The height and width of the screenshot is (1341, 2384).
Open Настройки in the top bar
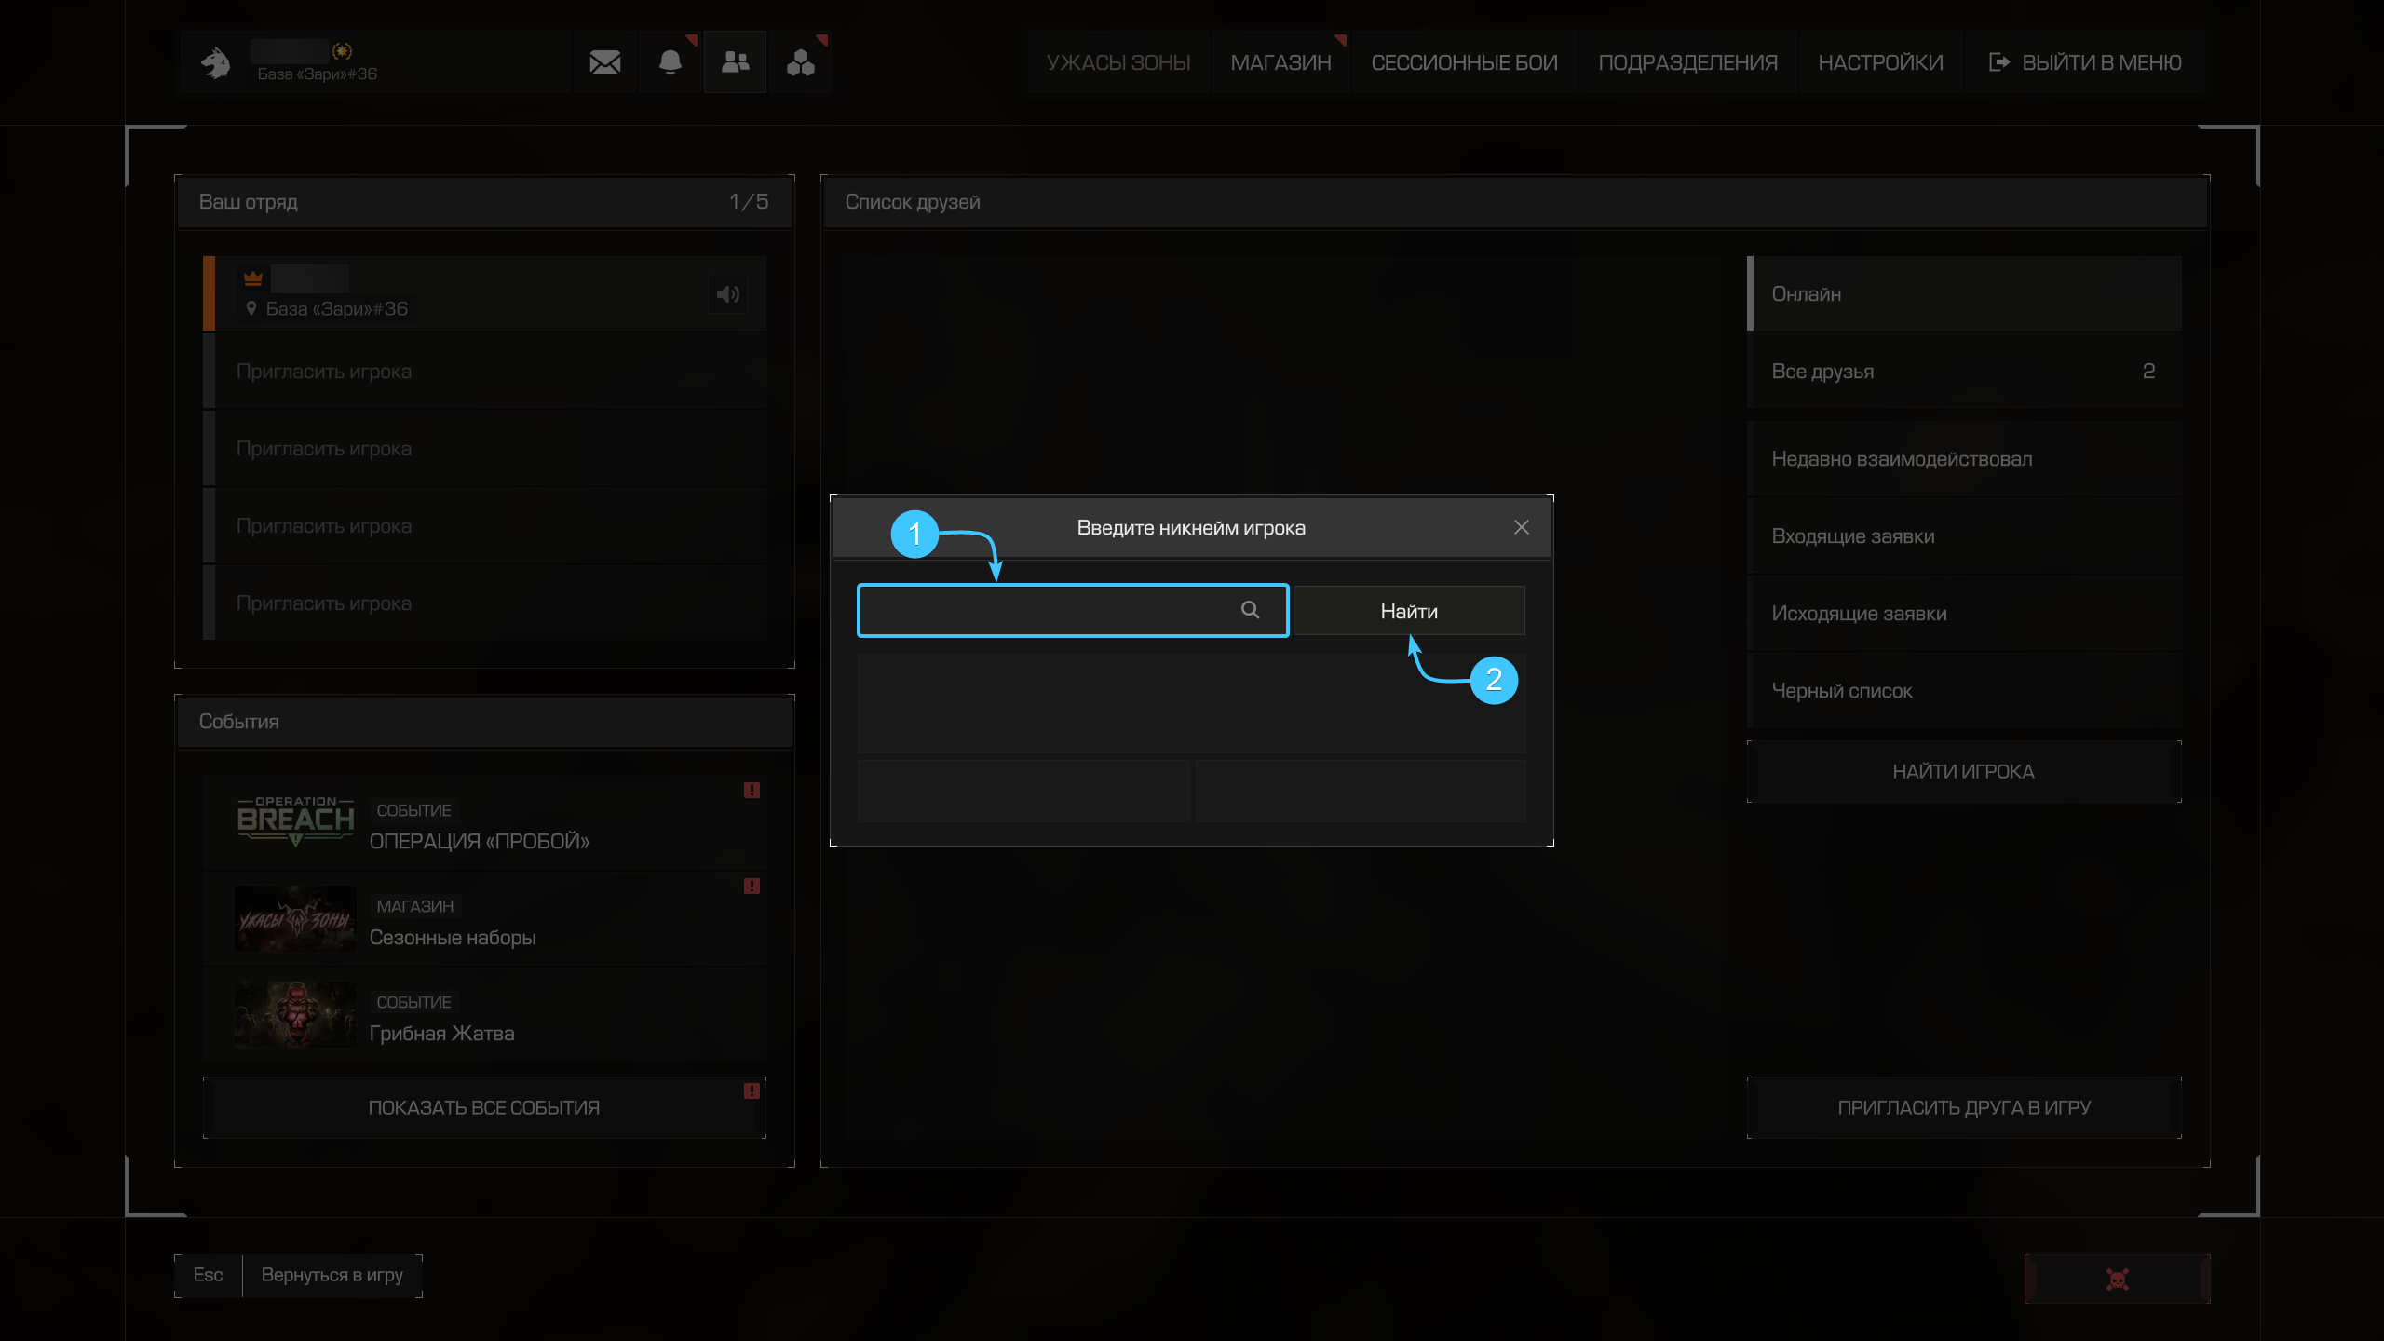pyautogui.click(x=1880, y=62)
